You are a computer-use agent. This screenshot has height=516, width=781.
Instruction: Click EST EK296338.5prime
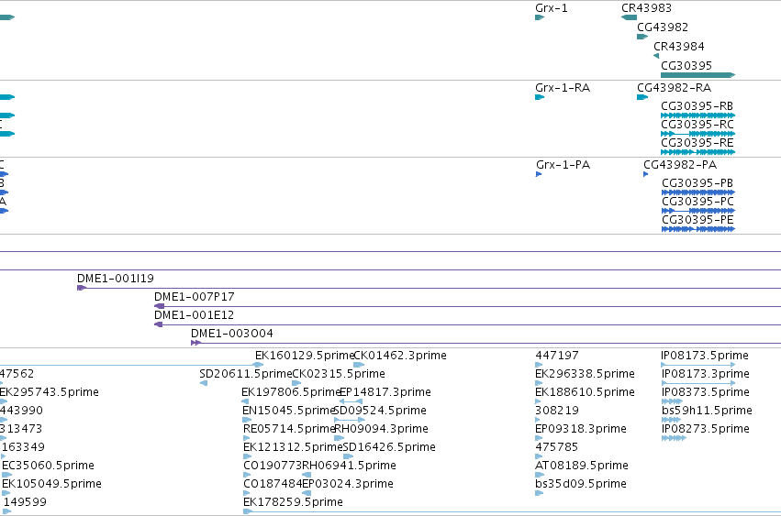coord(539,383)
